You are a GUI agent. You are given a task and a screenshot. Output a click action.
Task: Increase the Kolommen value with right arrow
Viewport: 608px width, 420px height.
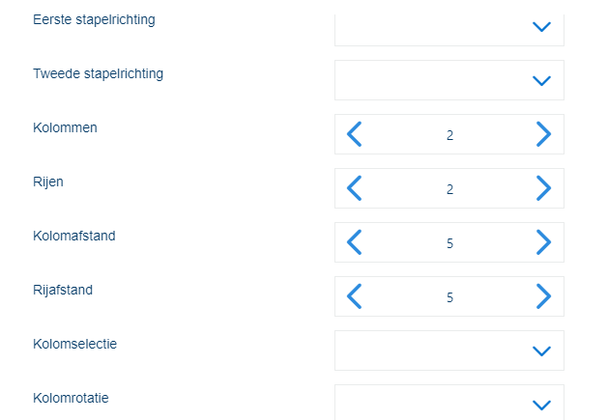coord(543,134)
